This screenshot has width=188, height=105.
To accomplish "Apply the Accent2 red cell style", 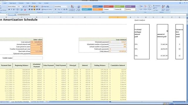I will 108,6.
